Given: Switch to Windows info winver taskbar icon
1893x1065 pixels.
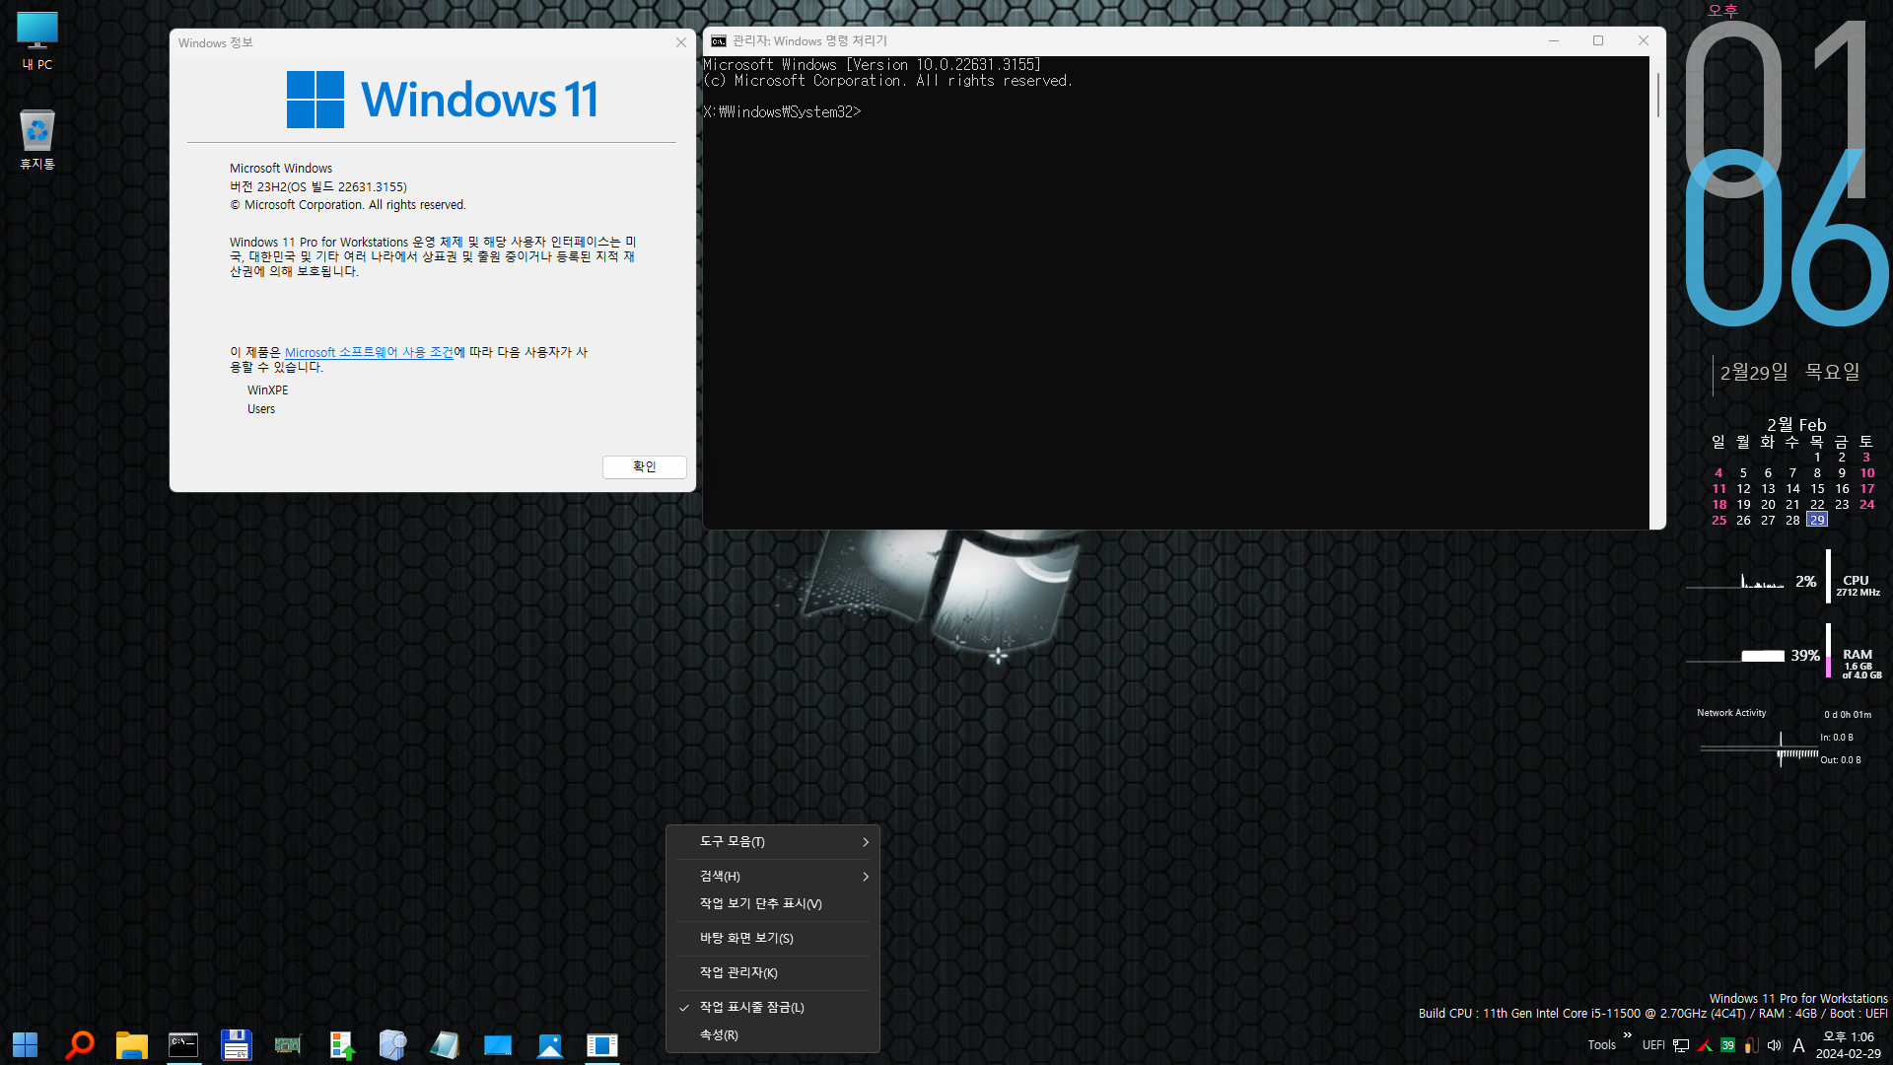Looking at the screenshot, I should pos(602,1045).
